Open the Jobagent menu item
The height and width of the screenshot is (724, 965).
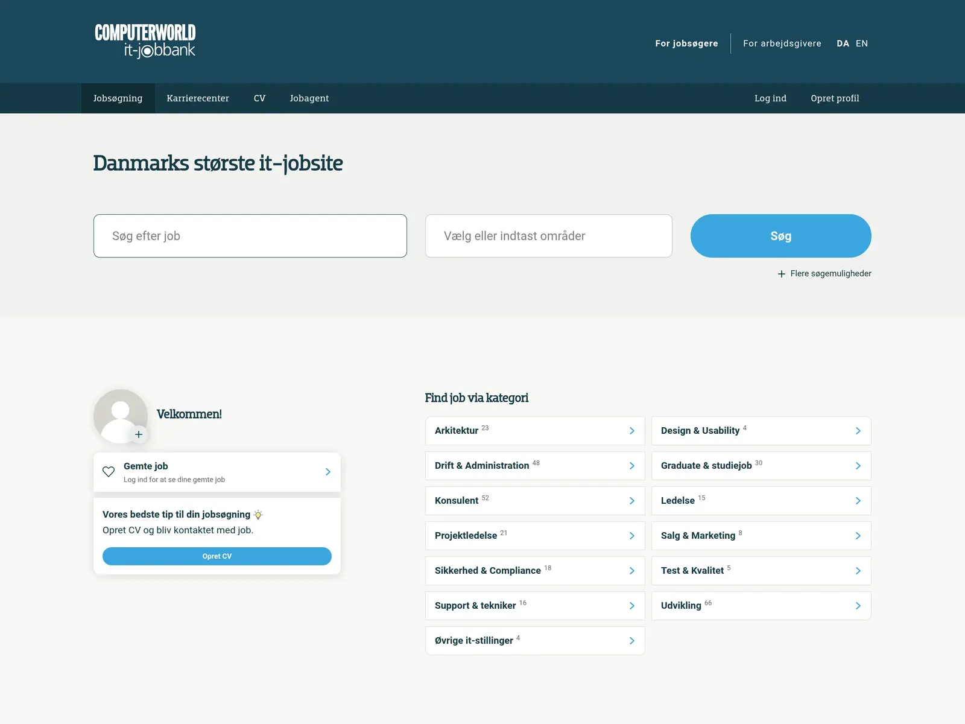(309, 98)
